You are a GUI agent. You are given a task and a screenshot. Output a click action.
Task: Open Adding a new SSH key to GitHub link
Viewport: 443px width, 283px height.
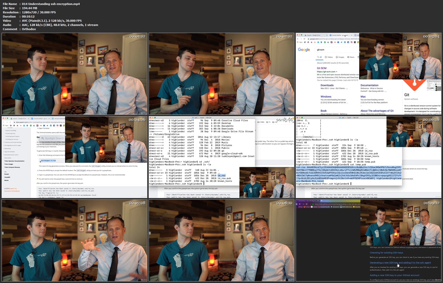point(394,275)
